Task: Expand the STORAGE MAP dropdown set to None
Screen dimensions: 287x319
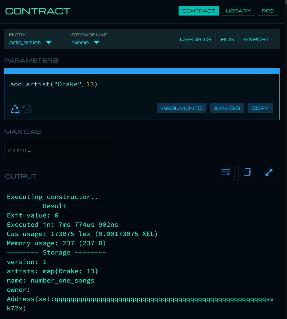Action: 85,43
